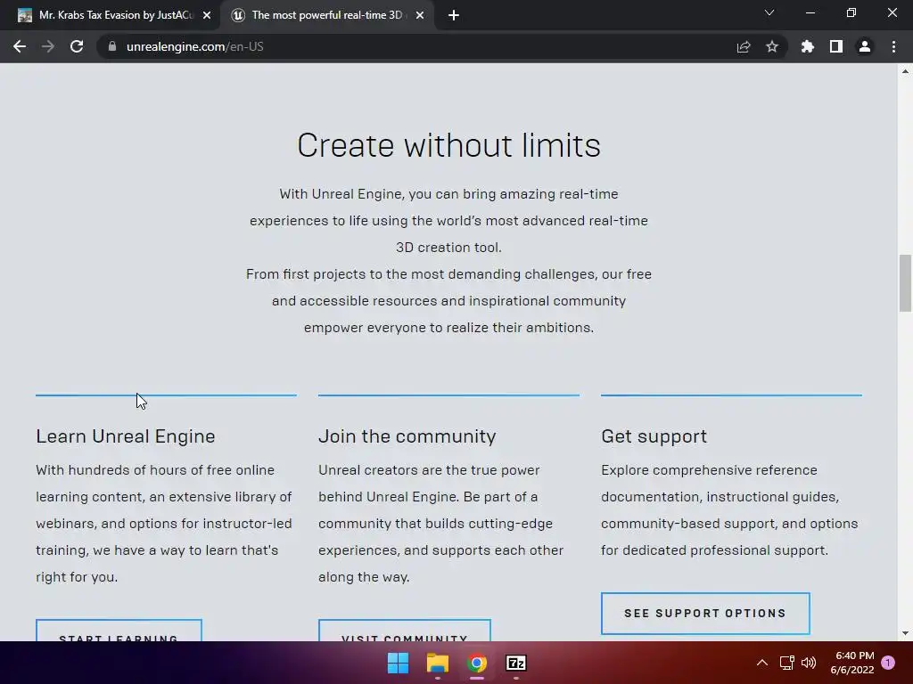Viewport: 913px width, 684px height.
Task: Click the Get support heading
Action: (654, 436)
